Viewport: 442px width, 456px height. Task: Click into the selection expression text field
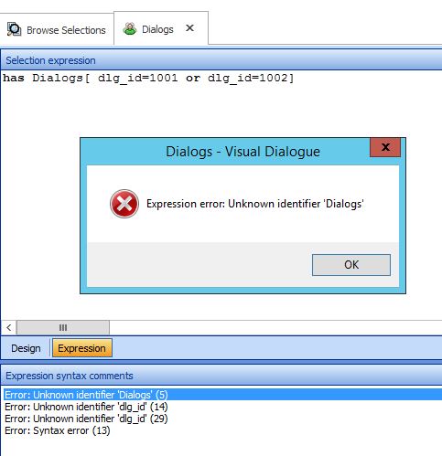pyautogui.click(x=221, y=195)
